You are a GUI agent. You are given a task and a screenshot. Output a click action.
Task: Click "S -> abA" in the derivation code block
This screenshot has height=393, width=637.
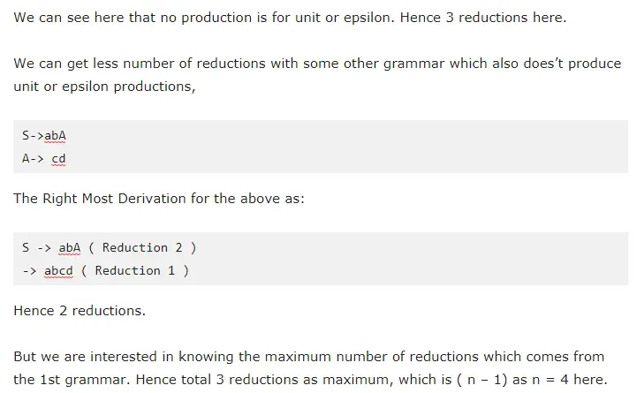pos(51,248)
